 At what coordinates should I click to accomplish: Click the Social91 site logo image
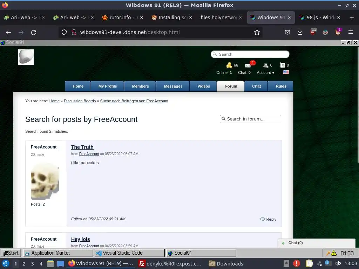[x=26, y=57]
